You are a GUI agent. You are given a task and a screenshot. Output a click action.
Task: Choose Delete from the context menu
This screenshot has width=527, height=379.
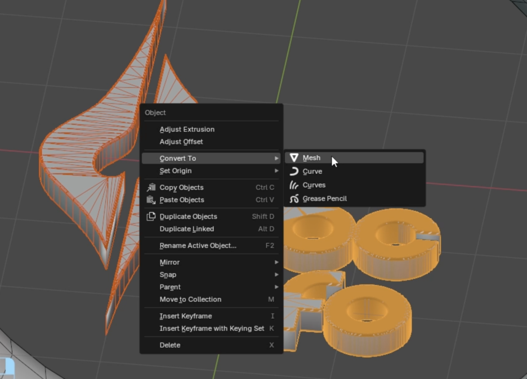click(211, 345)
